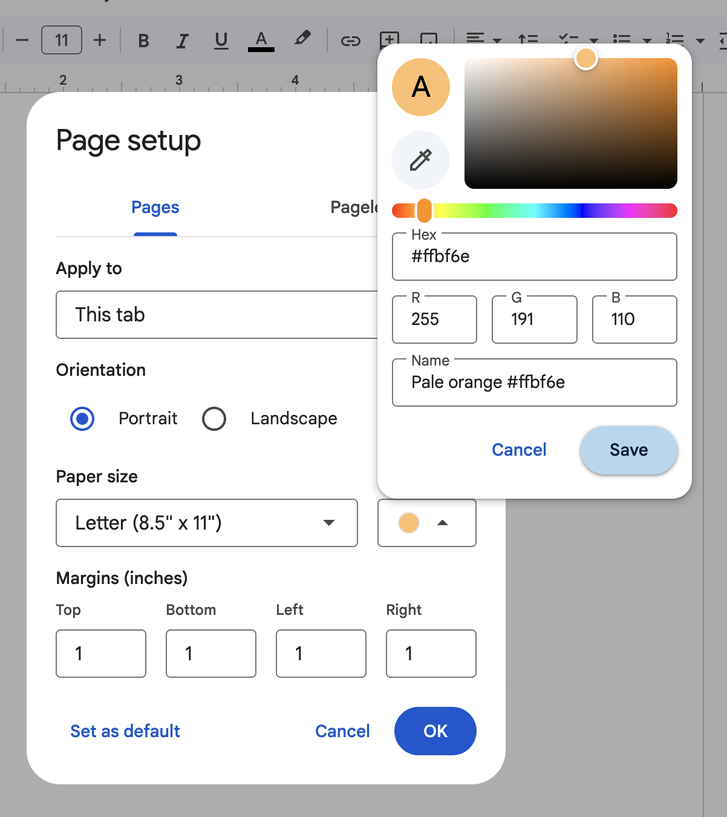Open the Apply to This tab dropdown

coord(217,315)
